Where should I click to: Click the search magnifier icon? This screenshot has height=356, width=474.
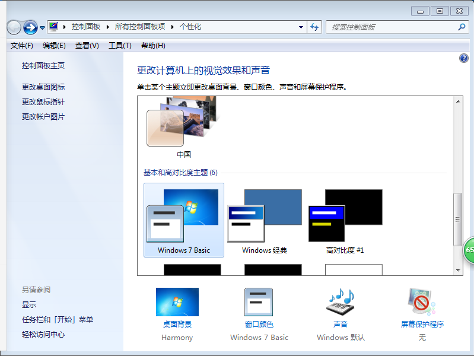pos(462,27)
